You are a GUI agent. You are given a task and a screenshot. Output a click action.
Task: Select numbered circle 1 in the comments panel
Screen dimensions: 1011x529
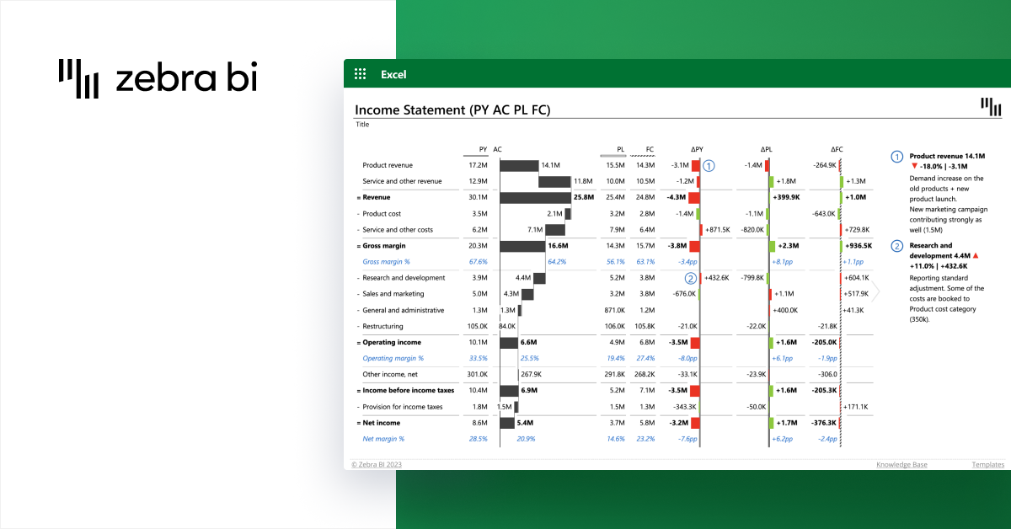coord(896,157)
